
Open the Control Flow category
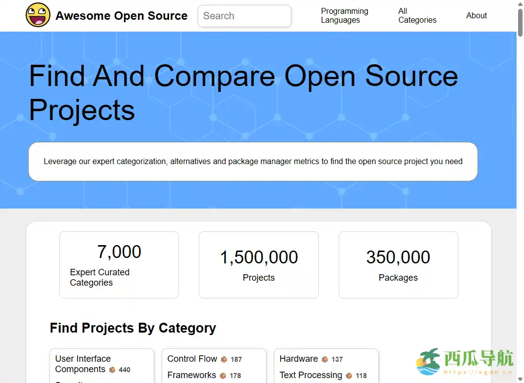192,359
